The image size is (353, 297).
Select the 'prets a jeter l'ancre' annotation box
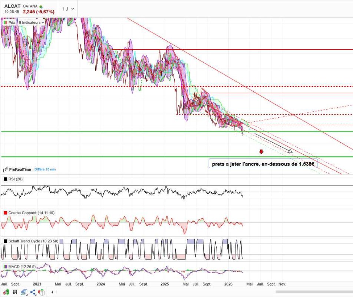263,164
